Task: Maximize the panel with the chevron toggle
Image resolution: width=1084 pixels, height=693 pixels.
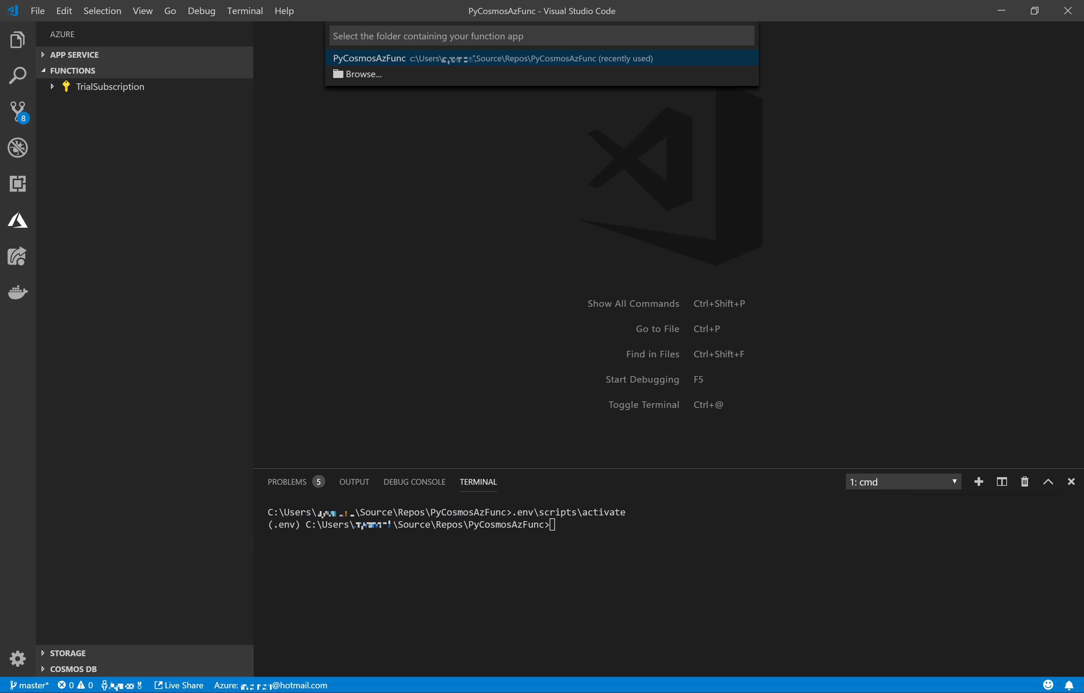Action: click(1049, 481)
